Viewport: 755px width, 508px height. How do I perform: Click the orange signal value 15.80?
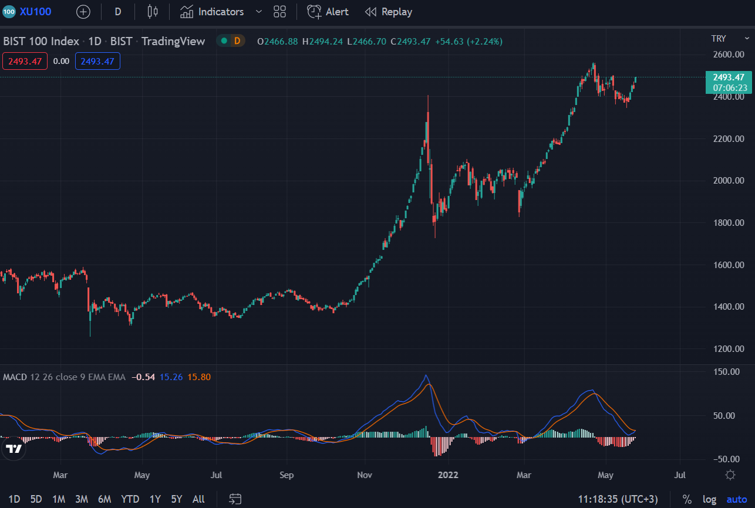(x=199, y=377)
